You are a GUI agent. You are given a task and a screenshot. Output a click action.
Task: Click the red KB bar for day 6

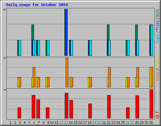(x=33, y=107)
